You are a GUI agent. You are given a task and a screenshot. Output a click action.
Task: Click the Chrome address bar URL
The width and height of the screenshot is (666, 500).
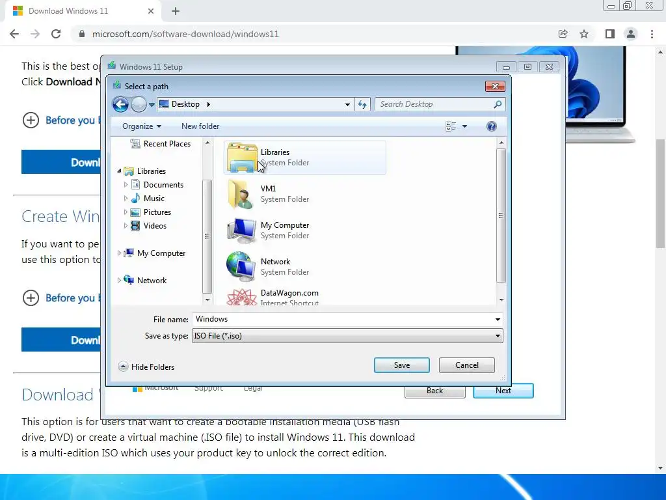click(x=185, y=34)
